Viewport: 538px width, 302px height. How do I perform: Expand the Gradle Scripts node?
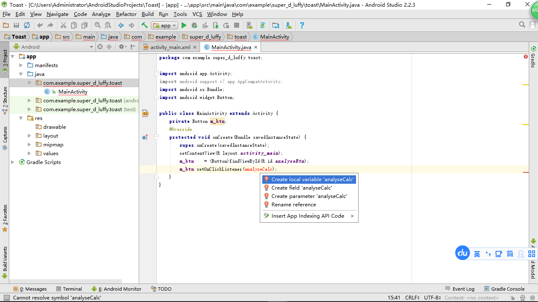(13, 162)
